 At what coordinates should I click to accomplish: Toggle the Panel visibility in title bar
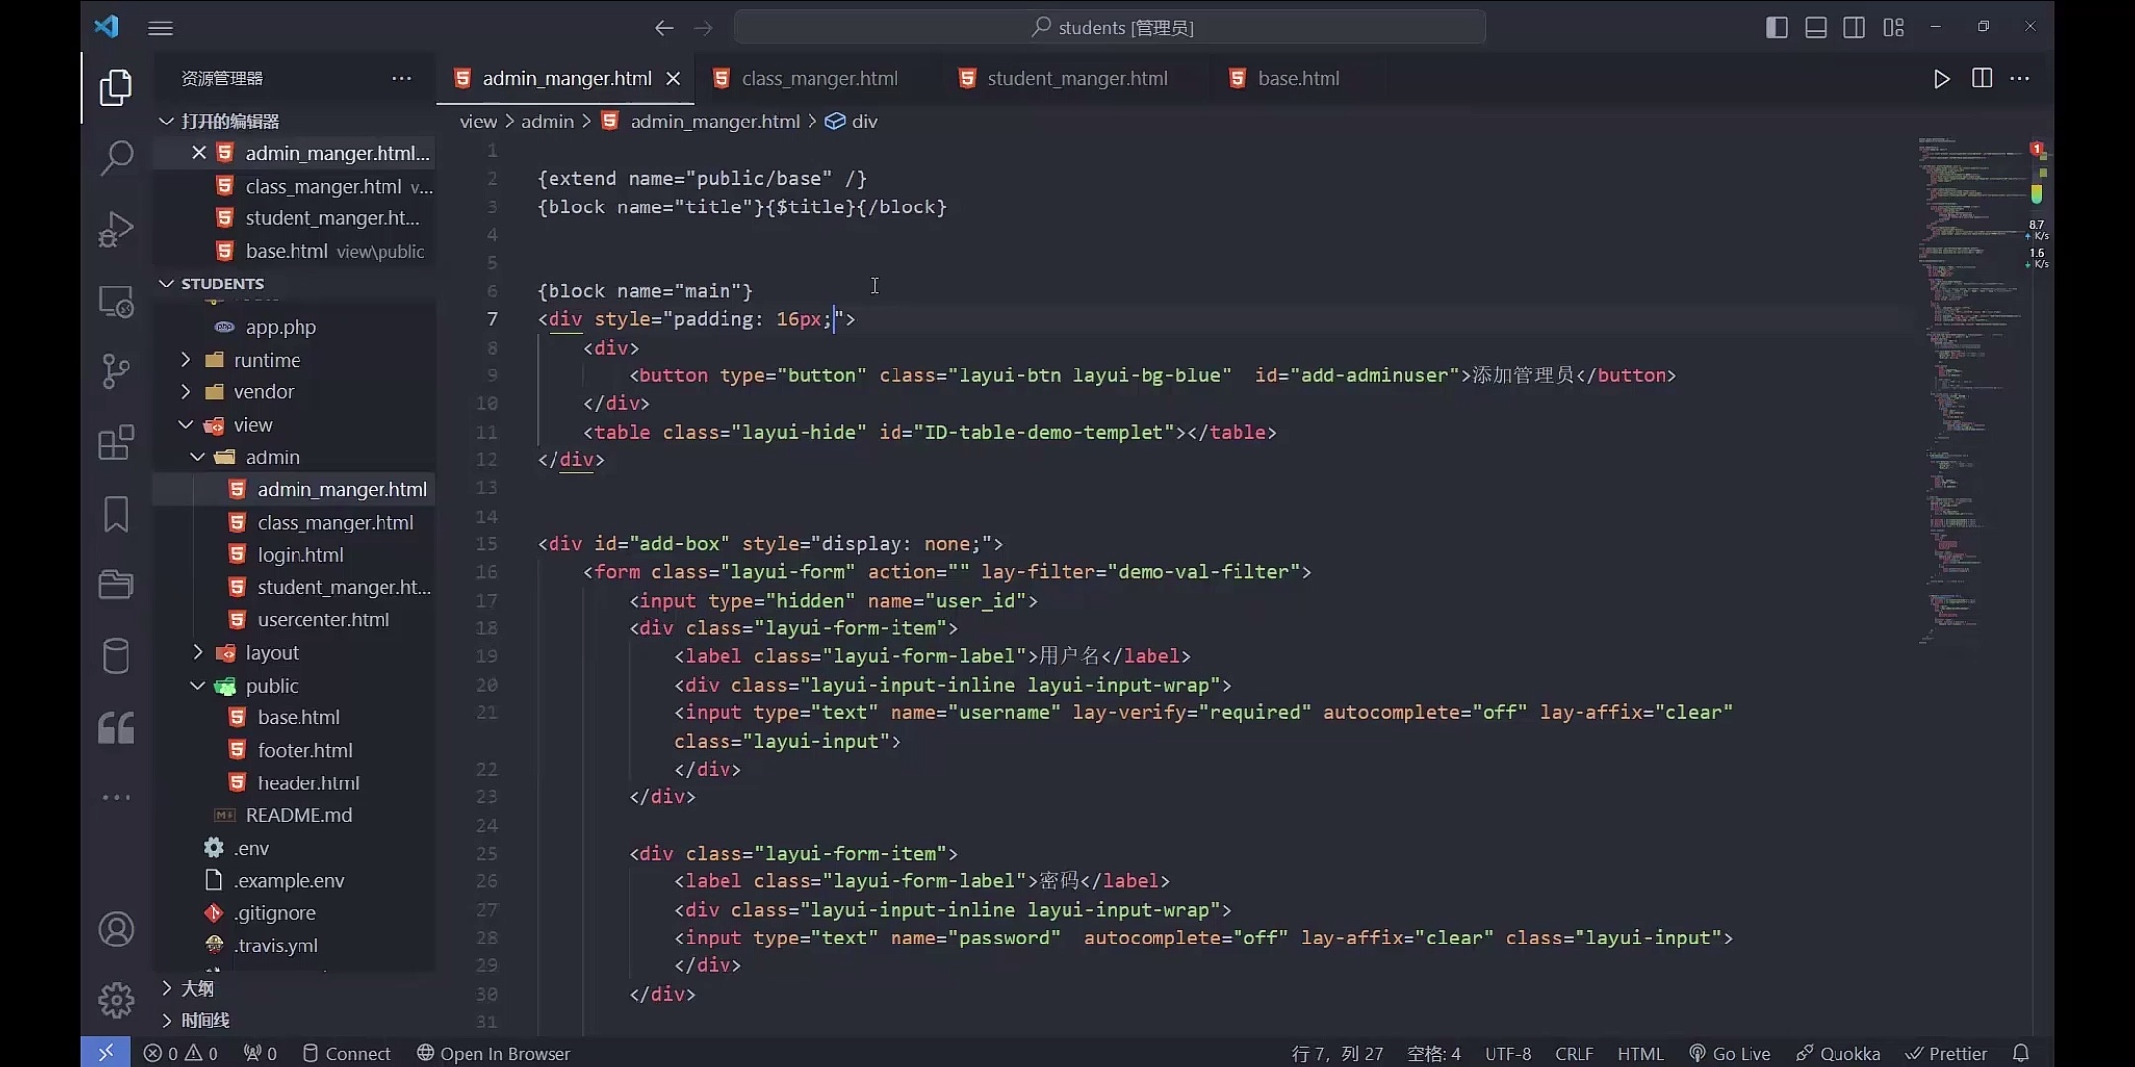(x=1815, y=27)
